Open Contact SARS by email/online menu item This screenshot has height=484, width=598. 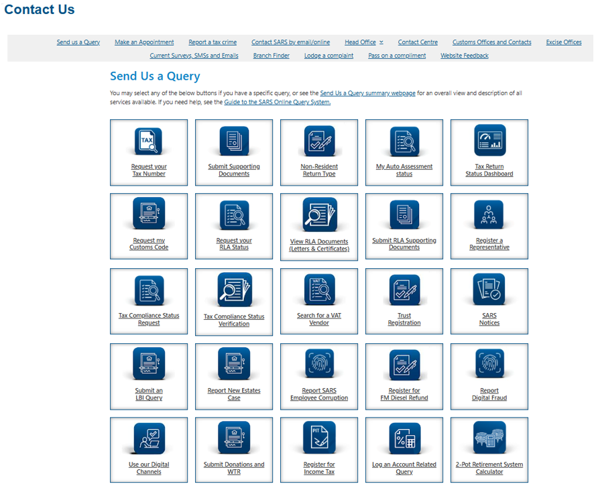click(x=290, y=42)
